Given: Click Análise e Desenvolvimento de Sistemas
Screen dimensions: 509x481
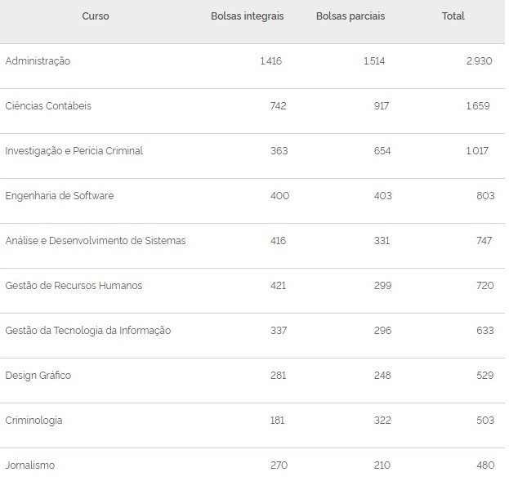Looking at the screenshot, I should pyautogui.click(x=95, y=241).
